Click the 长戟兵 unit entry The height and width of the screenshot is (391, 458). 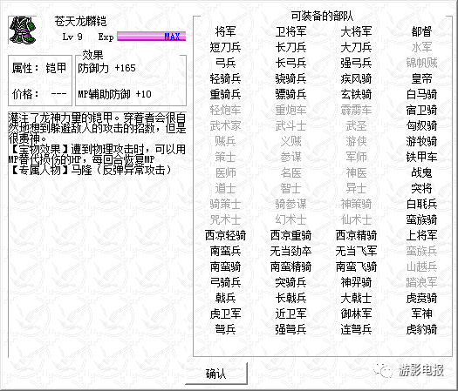(x=291, y=299)
